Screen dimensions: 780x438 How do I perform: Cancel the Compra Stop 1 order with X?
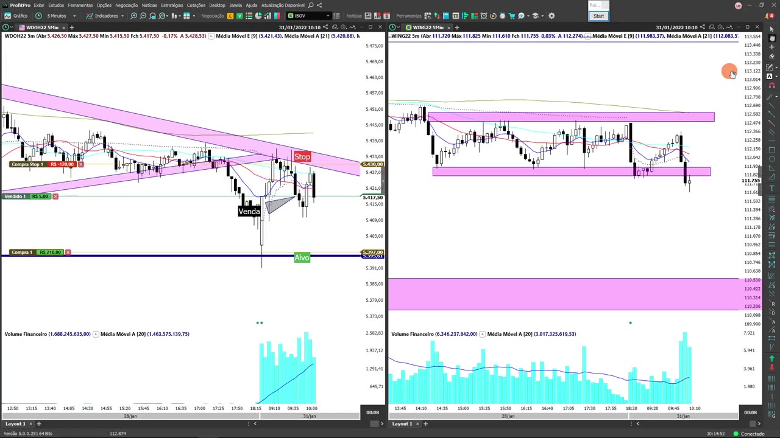(80, 164)
